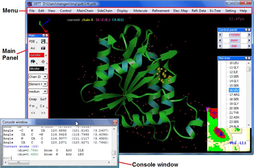Click the F m button
Image resolution: width=254 pixels, height=168 pixels.
(x=32, y=106)
